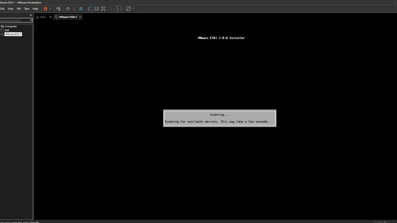Select the Kali virtual machine
Image resolution: width=397 pixels, height=223 pixels.
pos(7,30)
